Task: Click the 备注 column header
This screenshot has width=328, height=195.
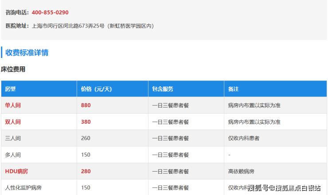Action: pyautogui.click(x=233, y=89)
